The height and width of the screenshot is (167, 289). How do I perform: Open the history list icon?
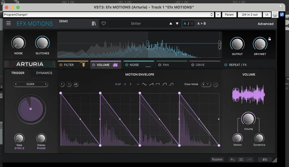coord(241,160)
